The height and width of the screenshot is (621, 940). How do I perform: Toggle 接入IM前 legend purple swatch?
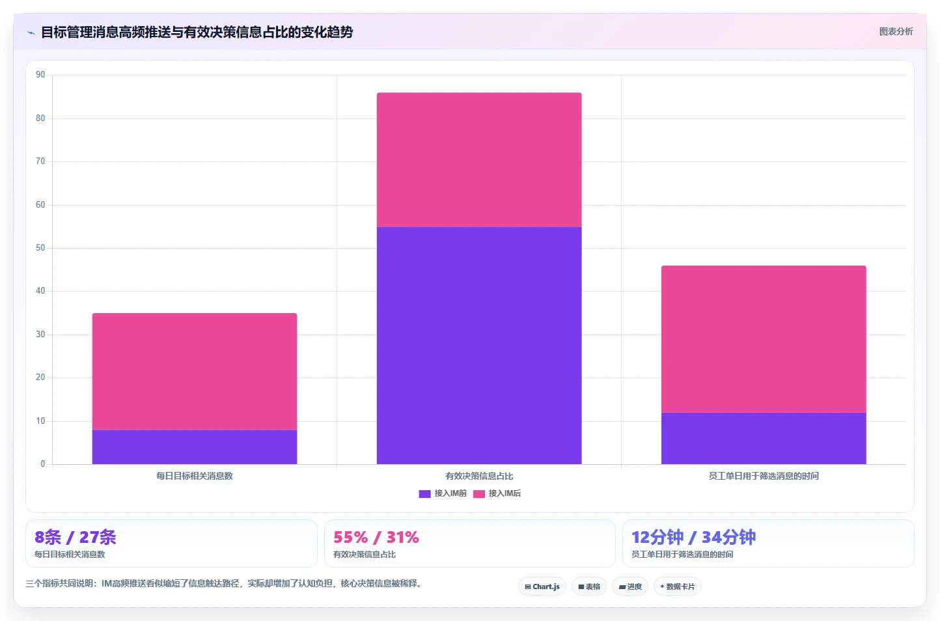(424, 493)
